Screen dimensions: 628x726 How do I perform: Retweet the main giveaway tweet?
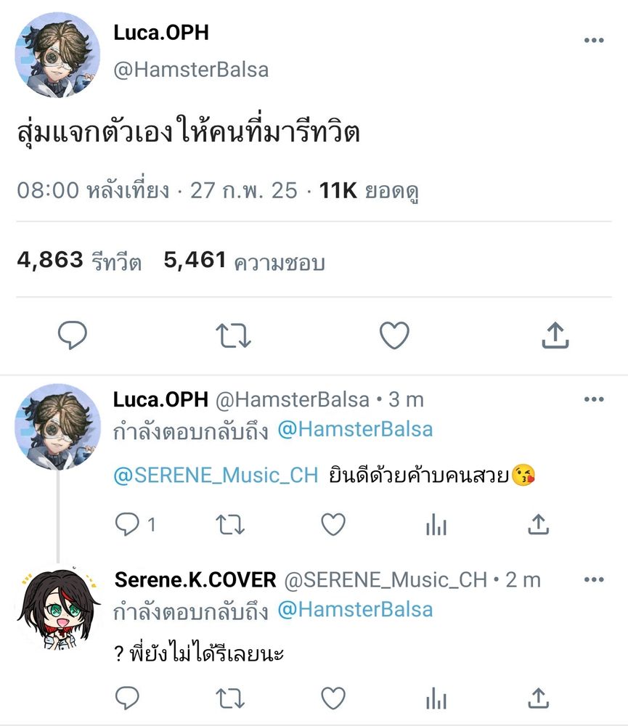pos(233,334)
